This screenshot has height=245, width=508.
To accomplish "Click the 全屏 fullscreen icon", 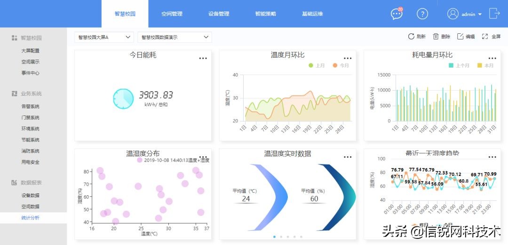I will [485, 37].
